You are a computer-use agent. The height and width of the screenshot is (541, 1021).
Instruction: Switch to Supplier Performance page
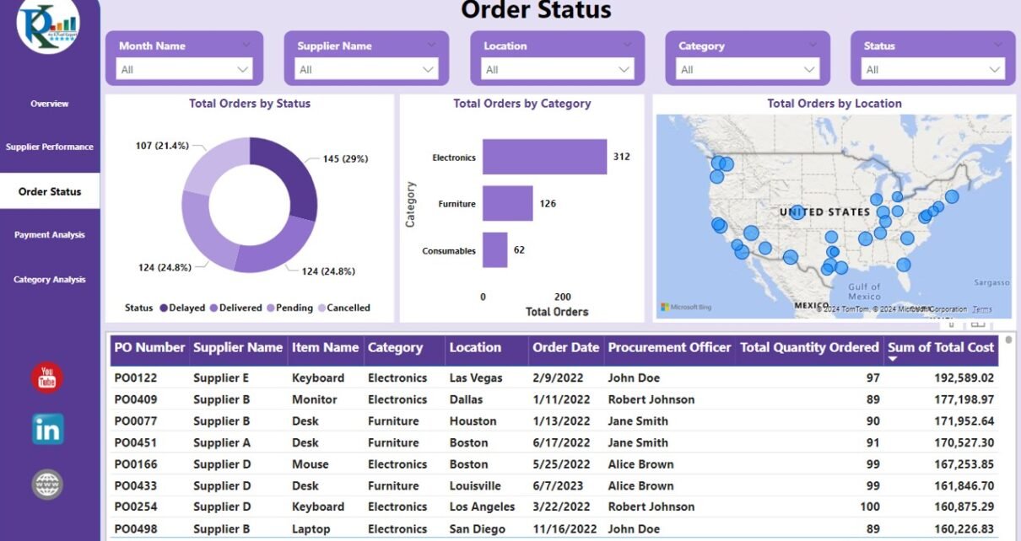point(50,147)
